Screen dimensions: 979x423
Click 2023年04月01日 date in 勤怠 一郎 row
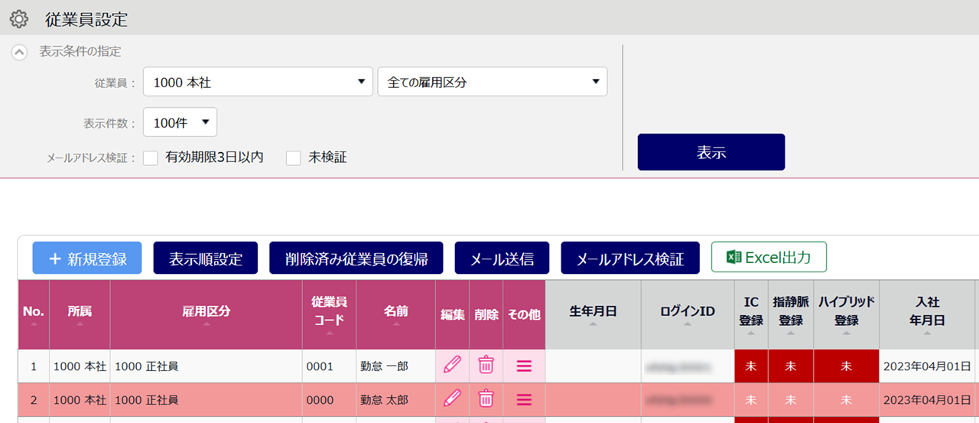click(927, 366)
